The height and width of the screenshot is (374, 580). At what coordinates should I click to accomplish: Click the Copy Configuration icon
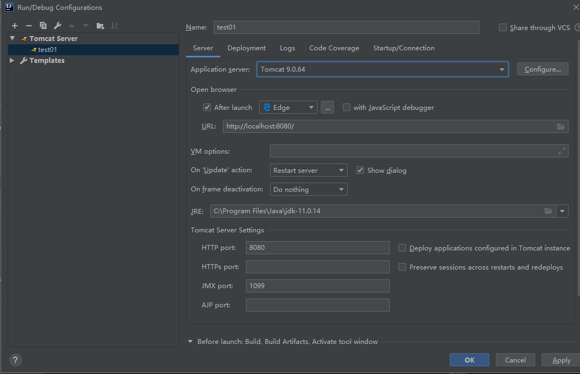point(43,26)
